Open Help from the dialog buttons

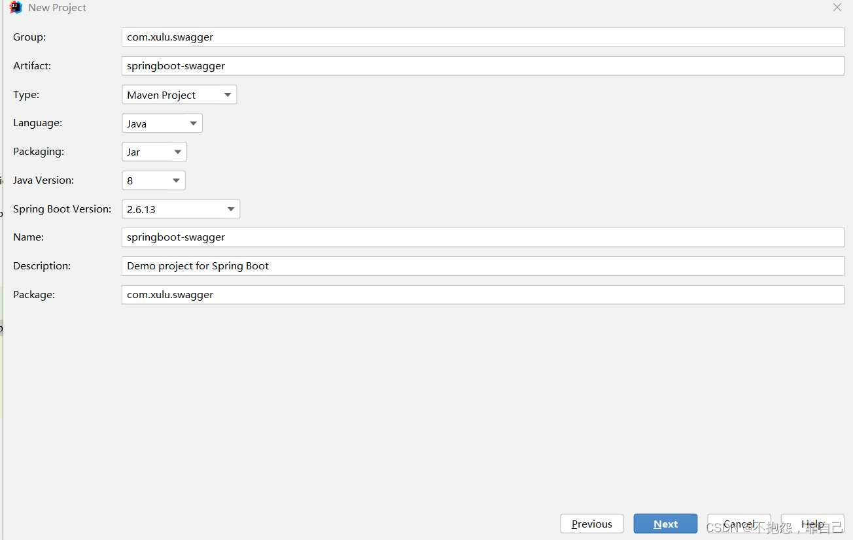pyautogui.click(x=812, y=524)
